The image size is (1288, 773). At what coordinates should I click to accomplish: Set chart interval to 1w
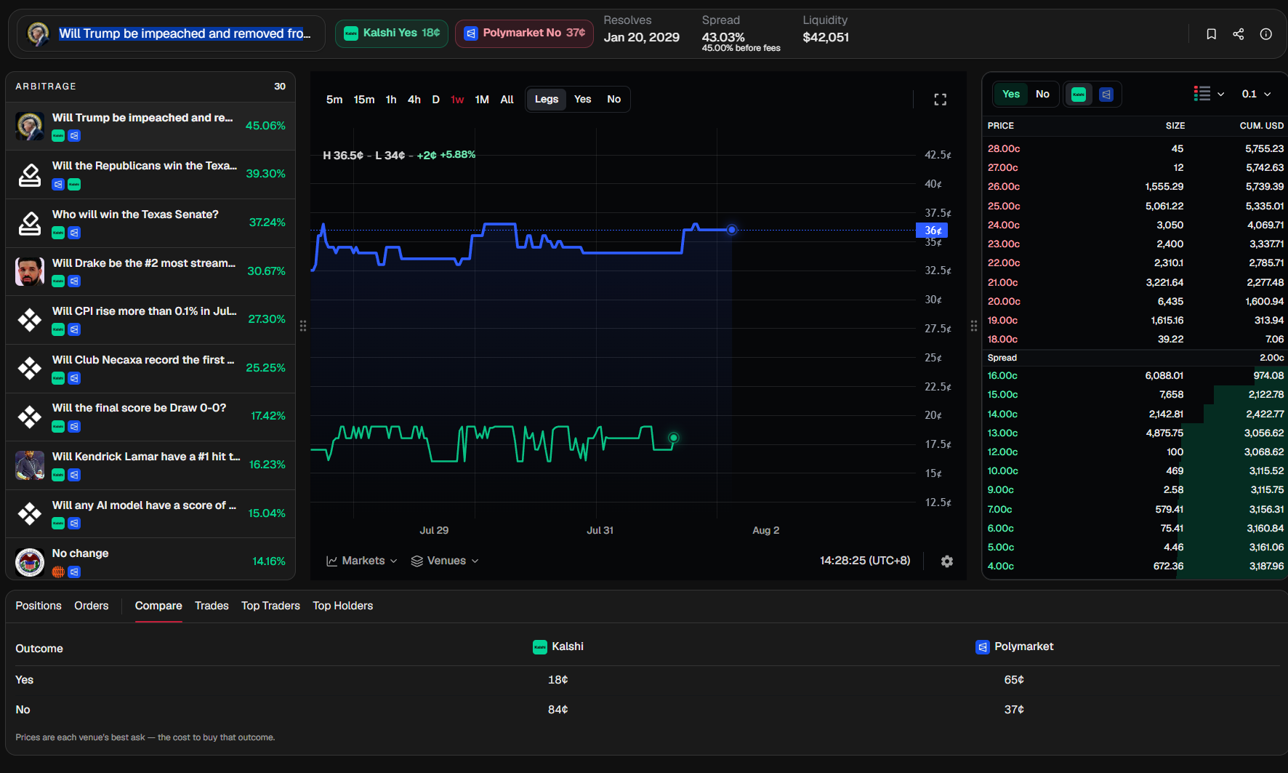457,100
